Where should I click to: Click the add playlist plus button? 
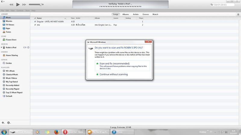[x=3, y=123]
